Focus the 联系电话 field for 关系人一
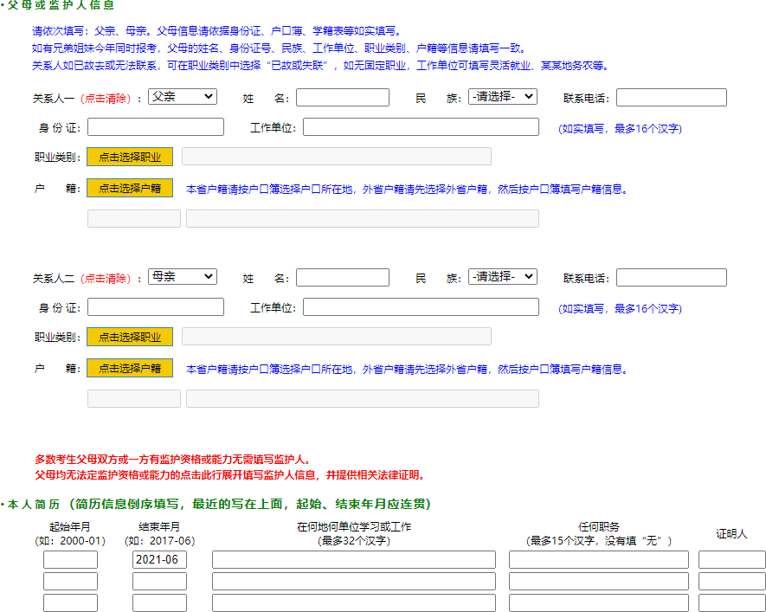 click(x=671, y=98)
